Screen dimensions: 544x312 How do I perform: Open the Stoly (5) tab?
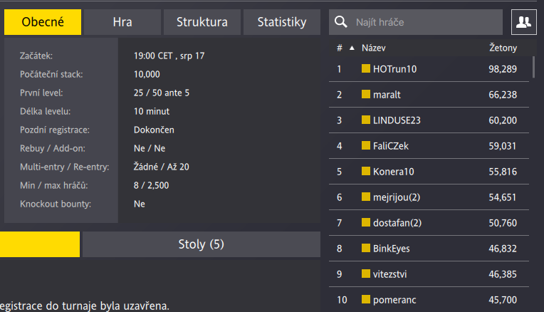click(202, 244)
